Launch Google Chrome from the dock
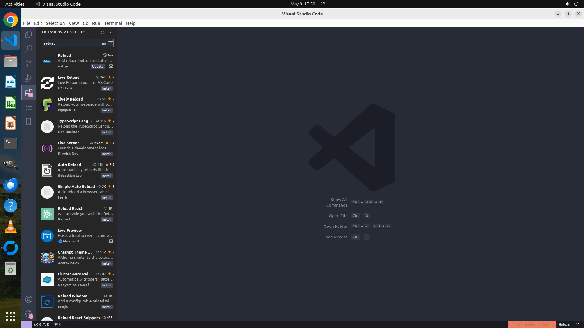 tap(11, 20)
